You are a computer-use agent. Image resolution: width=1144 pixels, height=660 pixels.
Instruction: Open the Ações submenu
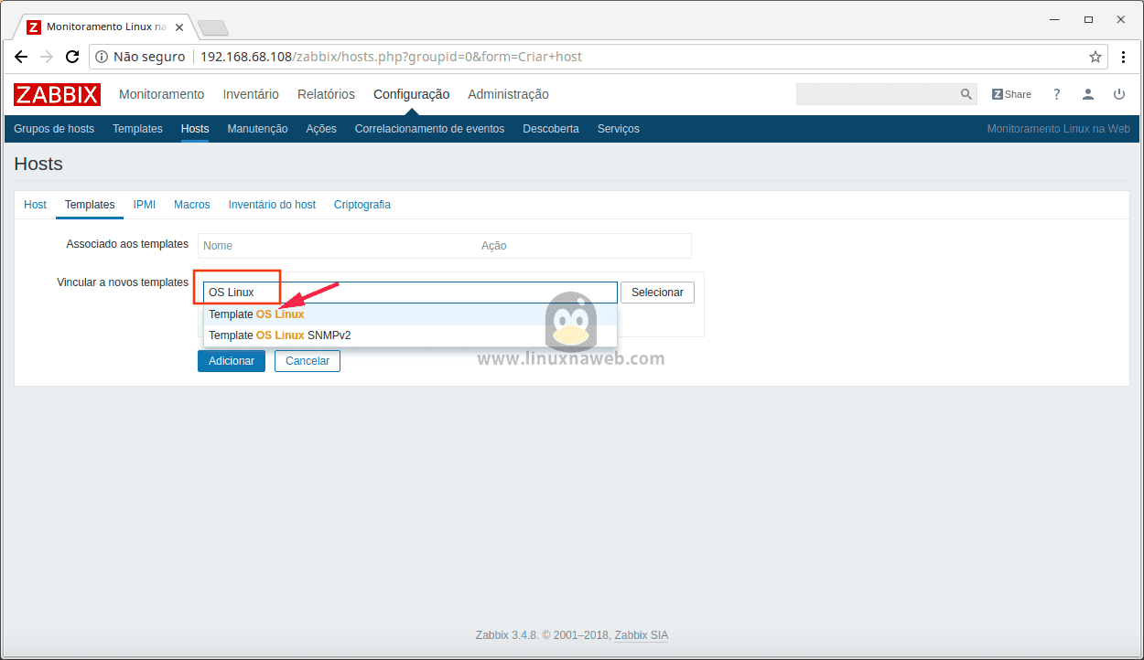(321, 129)
